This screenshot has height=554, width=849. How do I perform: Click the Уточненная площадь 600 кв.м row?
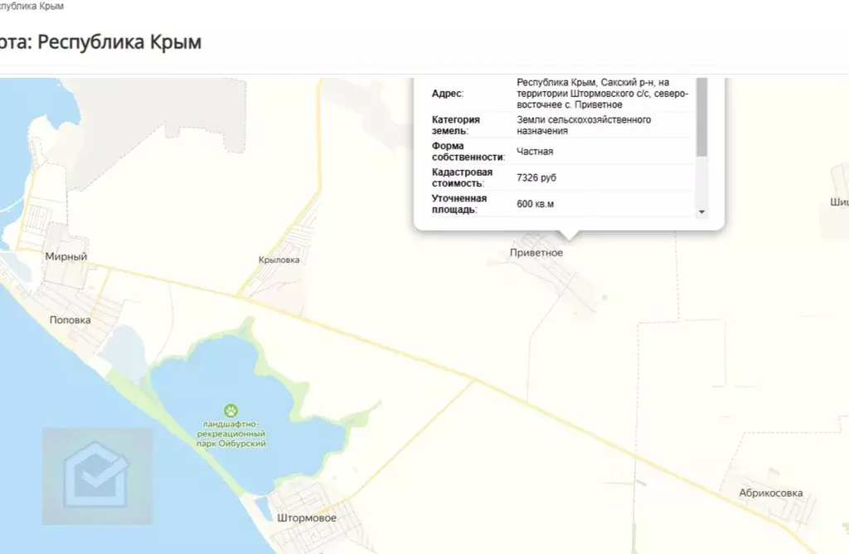[562, 204]
